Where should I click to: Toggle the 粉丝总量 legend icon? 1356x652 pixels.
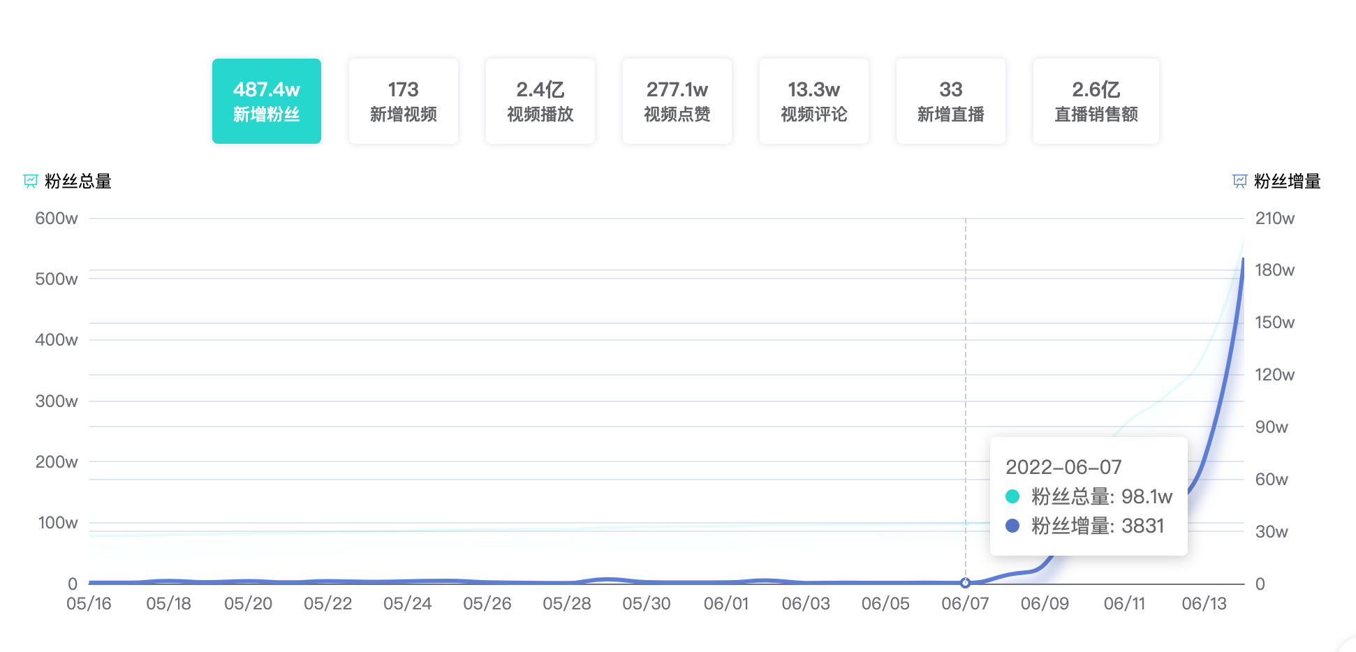pos(31,181)
